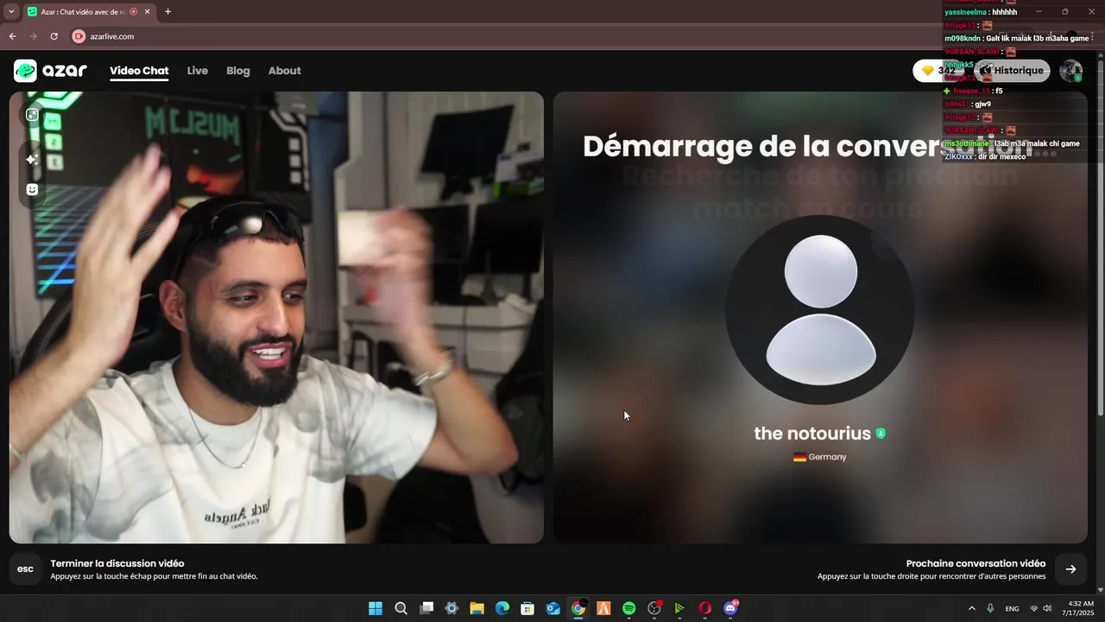
Task: Open Windows taskbar search
Action: [x=401, y=608]
